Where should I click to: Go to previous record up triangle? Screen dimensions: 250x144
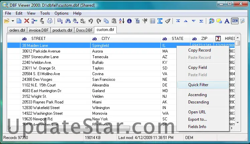(186, 21)
